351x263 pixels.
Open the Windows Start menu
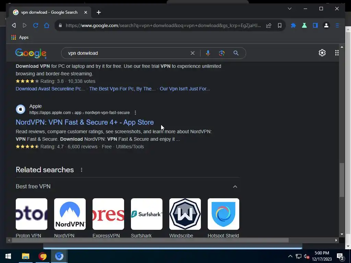pyautogui.click(x=8, y=256)
